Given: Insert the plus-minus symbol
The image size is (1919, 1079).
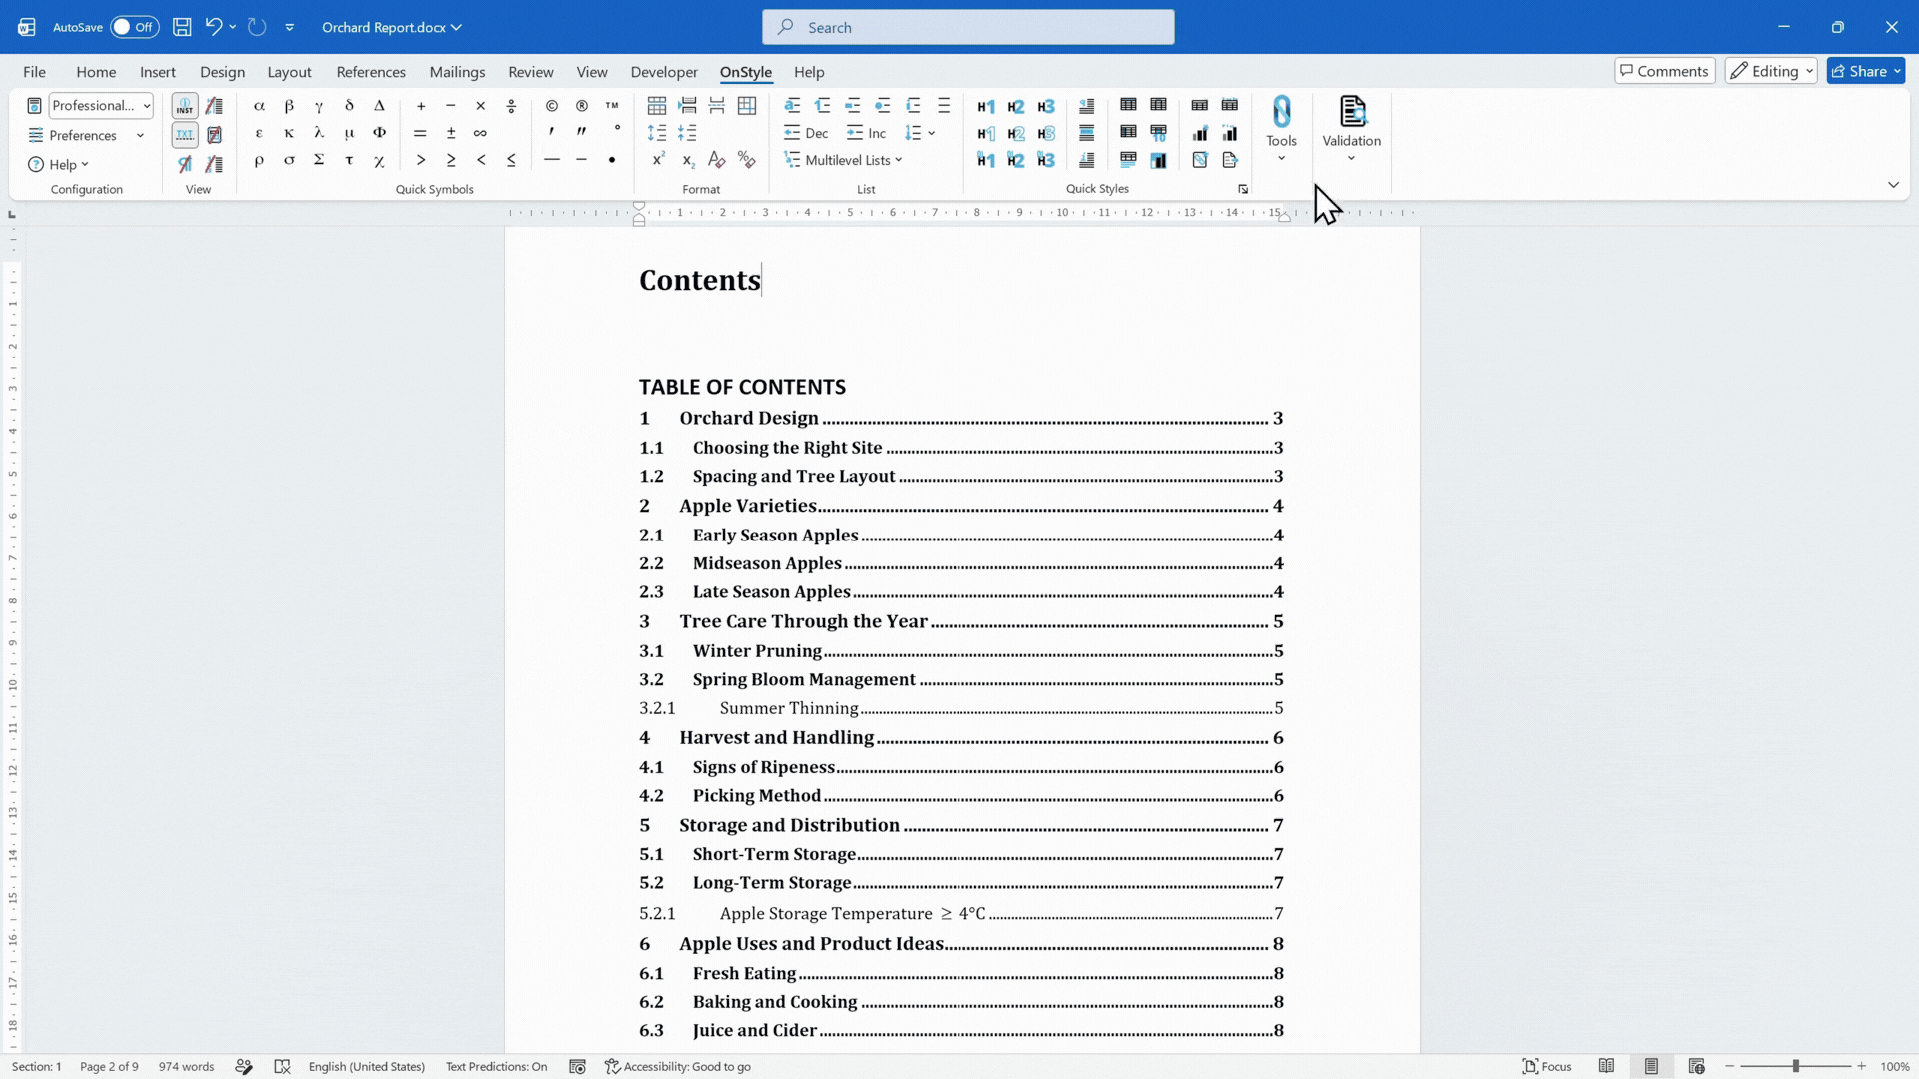Looking at the screenshot, I should point(451,133).
